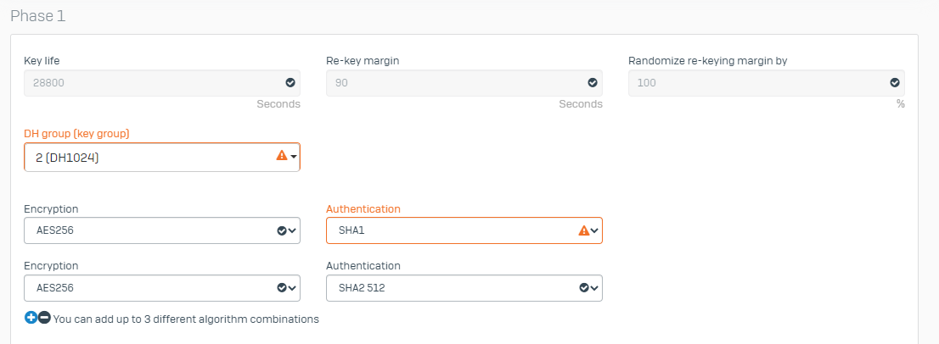The width and height of the screenshot is (939, 344).
Task: Click the checkmark icon in Re-key margin field
Action: tap(593, 82)
